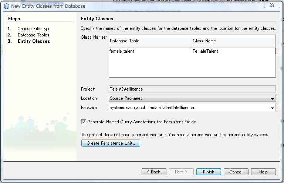The image size is (284, 183).
Task: Select the Database Tables step
Action: click(x=33, y=35)
